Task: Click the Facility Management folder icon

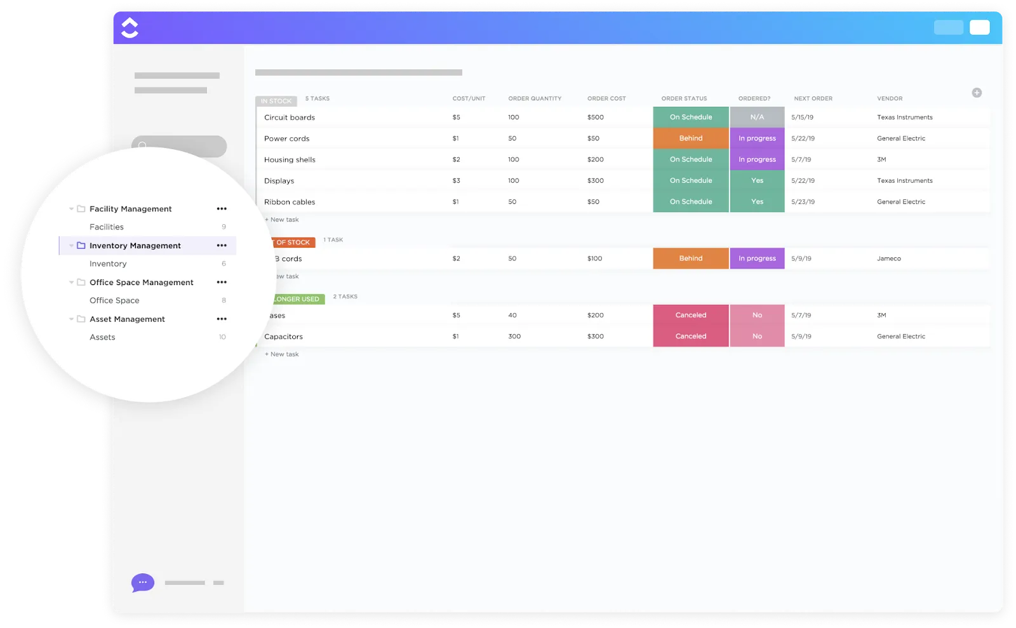Action: tap(81, 209)
